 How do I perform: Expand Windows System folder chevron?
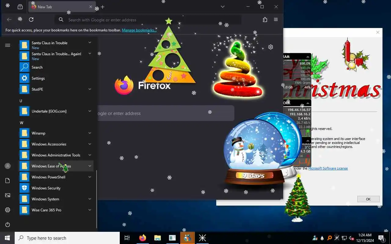tap(90, 199)
